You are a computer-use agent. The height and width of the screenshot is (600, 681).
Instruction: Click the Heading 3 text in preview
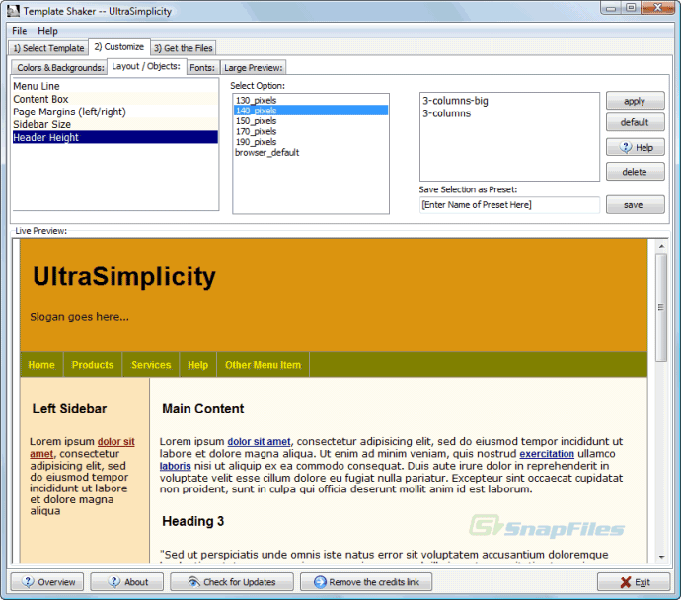coord(192,521)
